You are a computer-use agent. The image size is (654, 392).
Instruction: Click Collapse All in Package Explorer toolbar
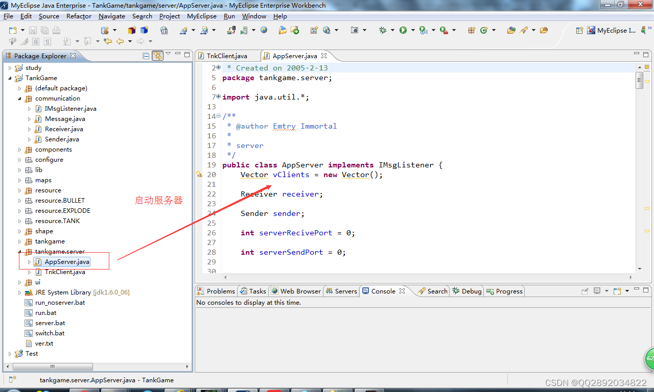click(146, 56)
